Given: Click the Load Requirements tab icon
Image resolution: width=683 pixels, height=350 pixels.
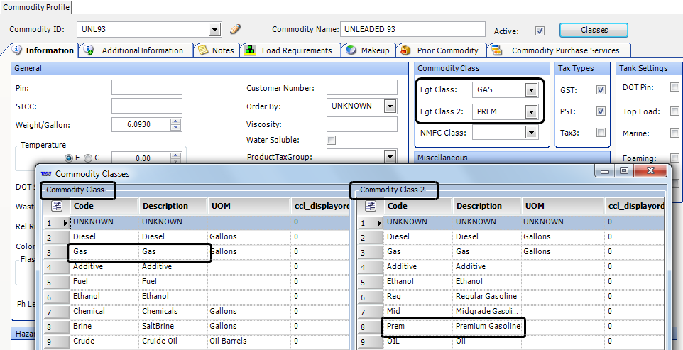Looking at the screenshot, I should [x=250, y=50].
